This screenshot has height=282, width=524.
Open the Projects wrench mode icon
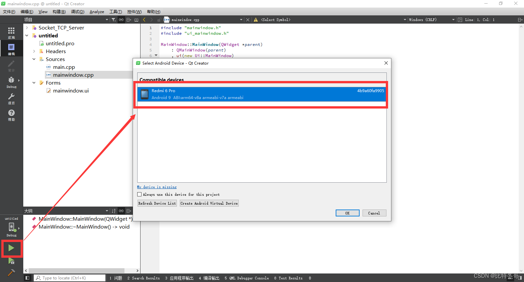click(11, 98)
